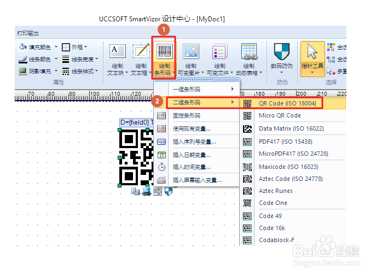
Task: Click the QR code object on canvas
Action: [x=136, y=158]
